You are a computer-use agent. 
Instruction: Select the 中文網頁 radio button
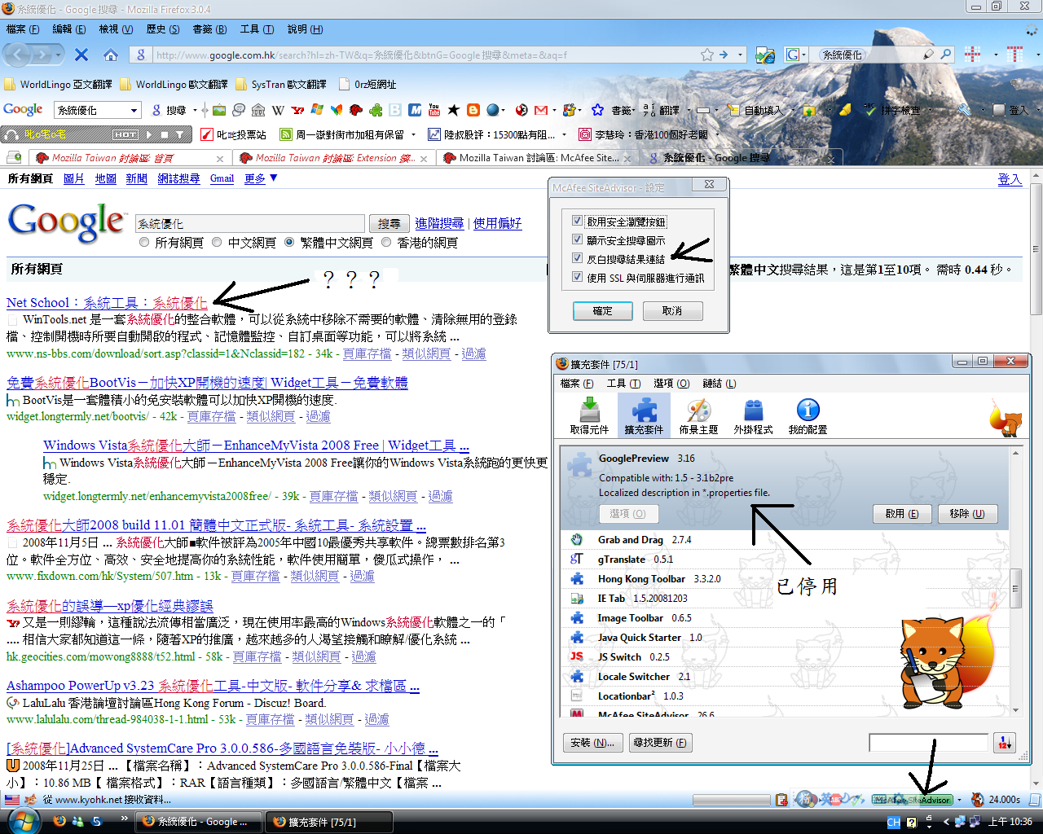(x=217, y=242)
